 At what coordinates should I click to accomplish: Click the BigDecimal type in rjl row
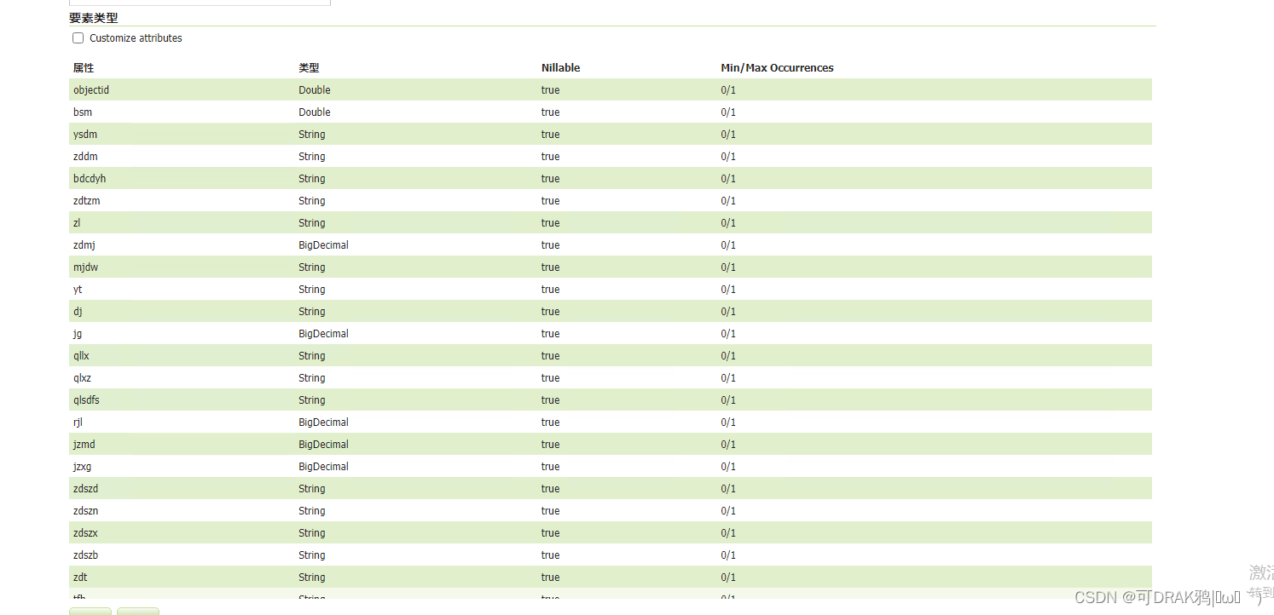[x=323, y=422]
